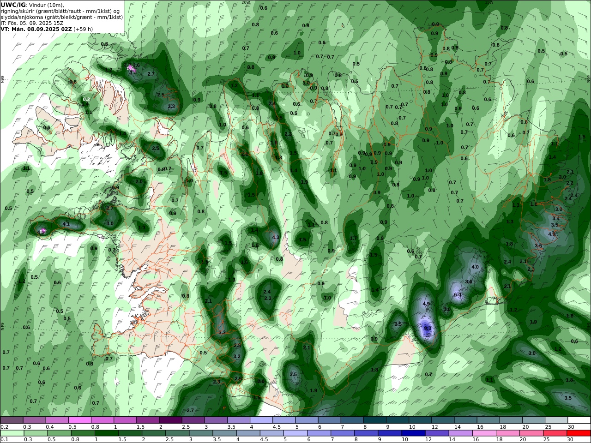Pick the lower legend swatch labeled 0.5
This screenshot has width=591, height=443.
pos(60,433)
